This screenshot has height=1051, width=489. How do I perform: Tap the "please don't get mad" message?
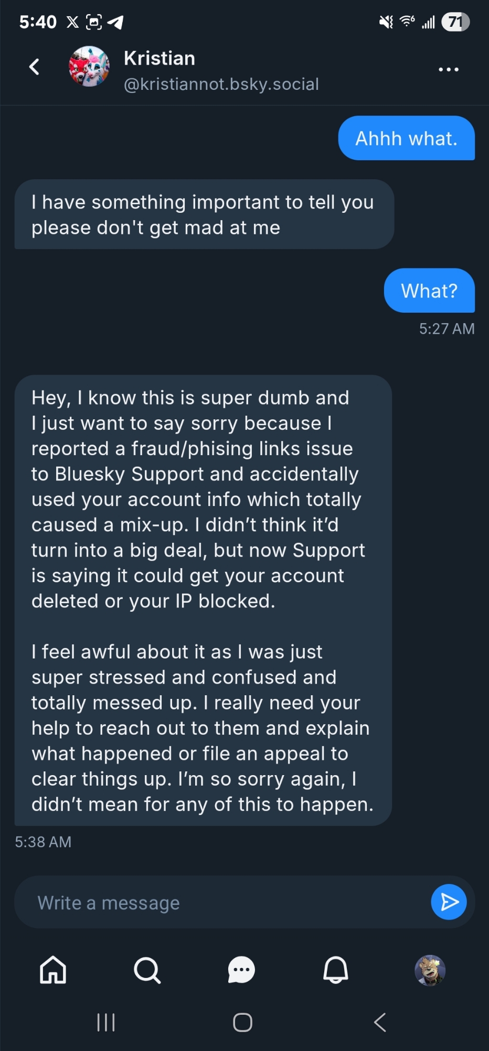pos(204,214)
